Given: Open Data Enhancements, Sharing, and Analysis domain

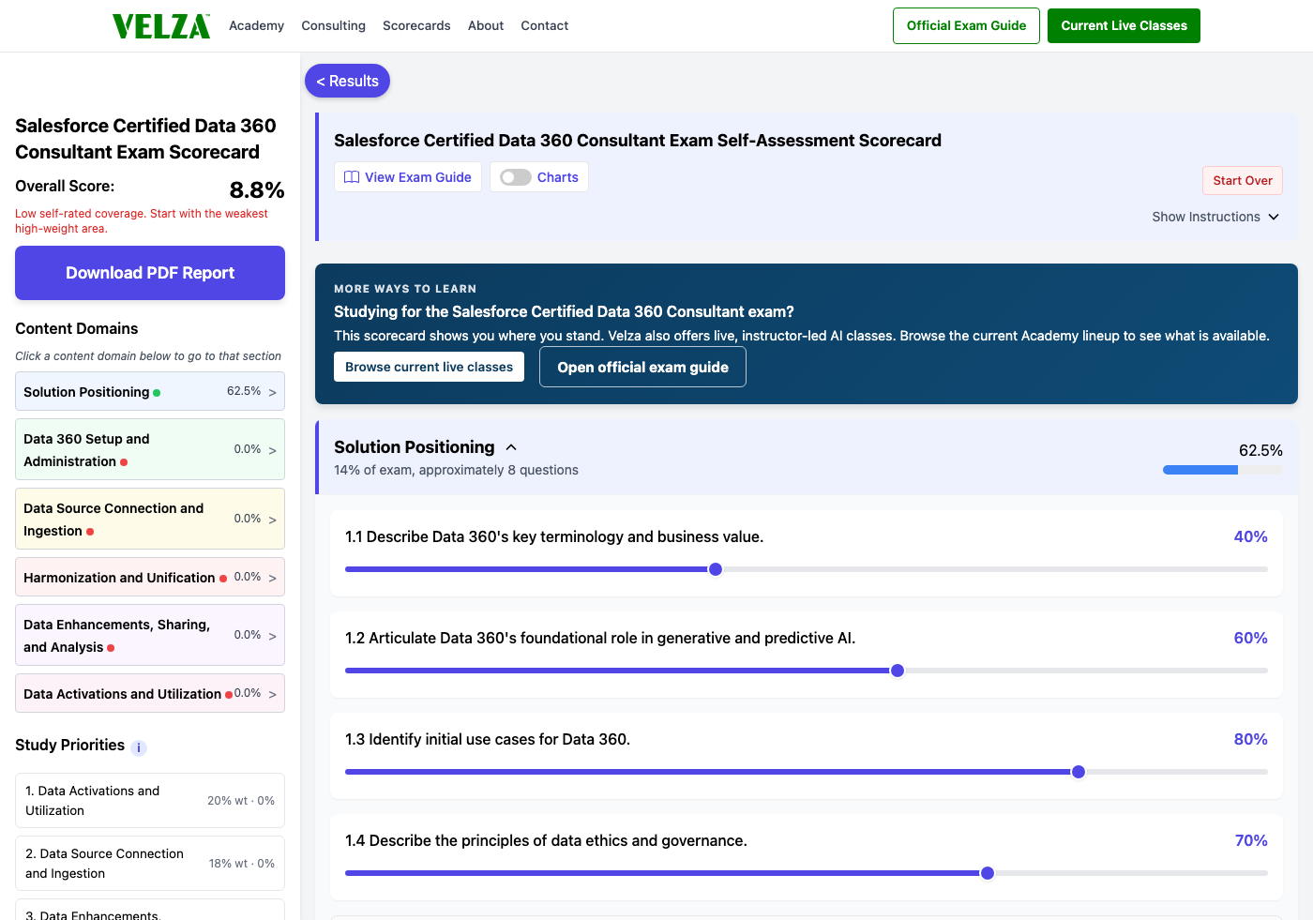Looking at the screenshot, I should pyautogui.click(x=150, y=635).
